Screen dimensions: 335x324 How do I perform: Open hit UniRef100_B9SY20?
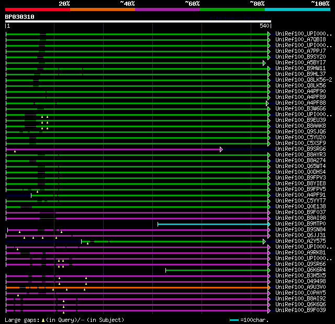click(300, 57)
